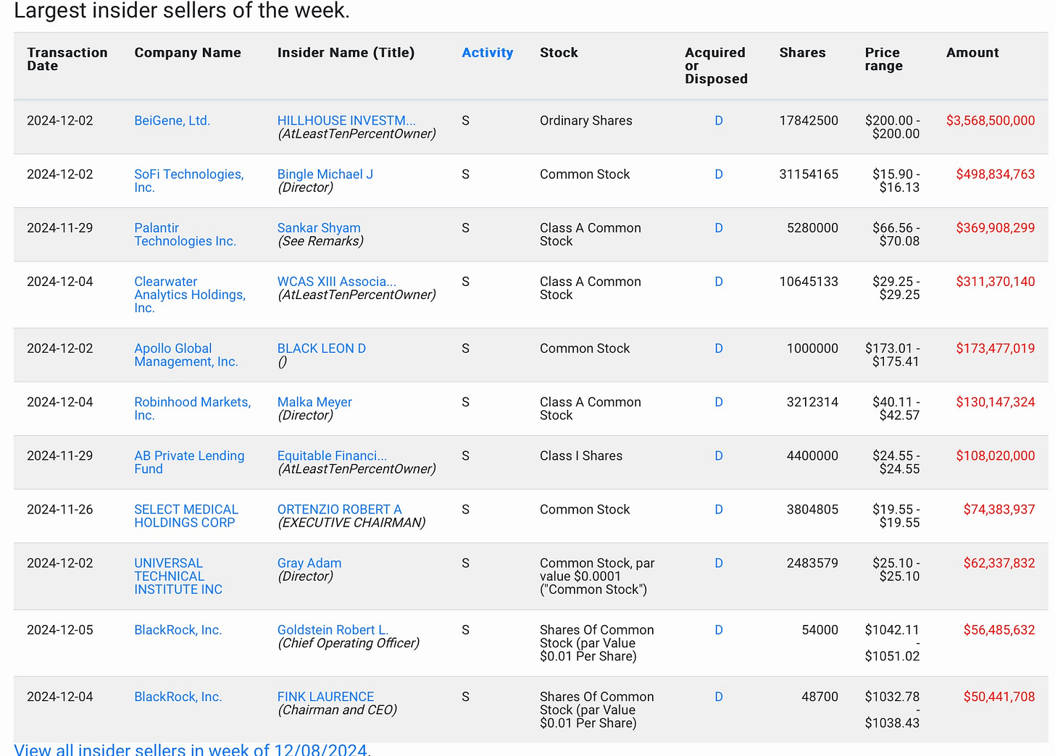Click the Stock column header
This screenshot has height=756, width=1055.
point(559,53)
